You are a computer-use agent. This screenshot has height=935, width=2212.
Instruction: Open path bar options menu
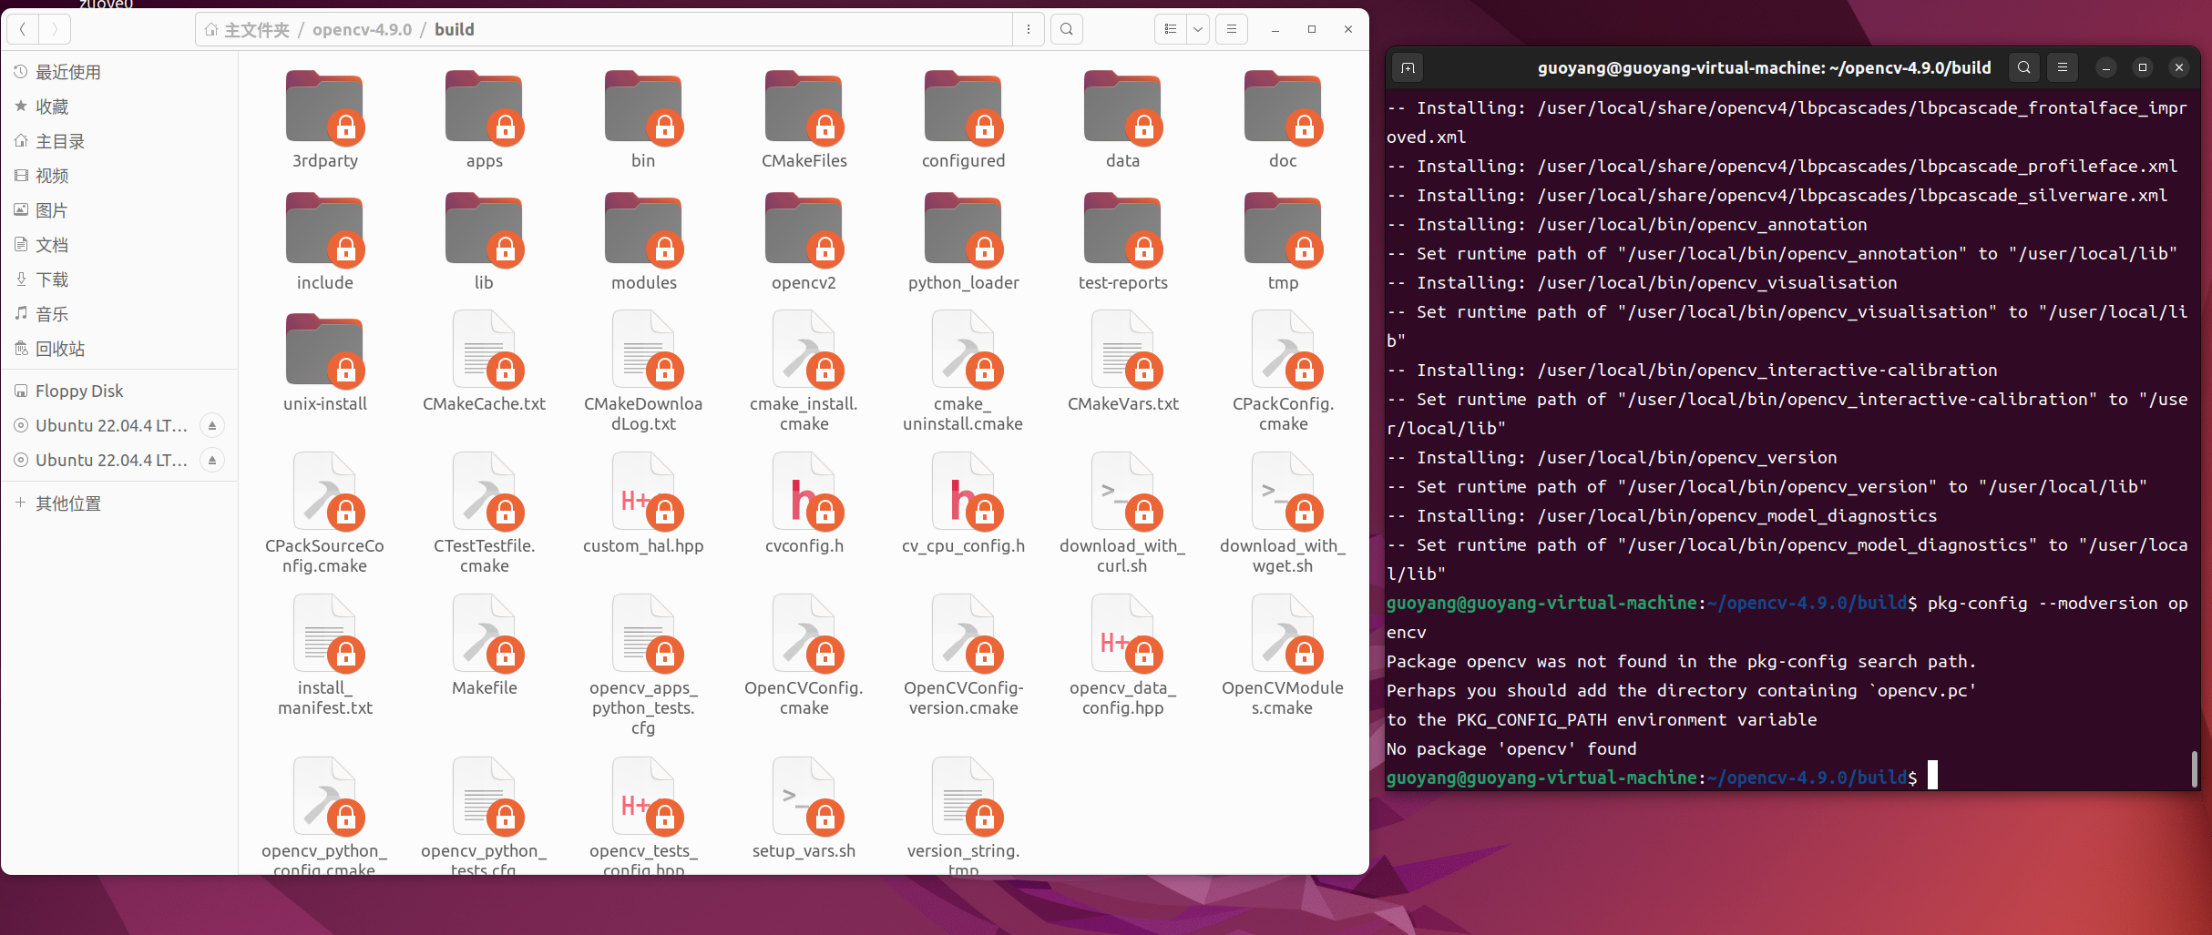point(1029,29)
